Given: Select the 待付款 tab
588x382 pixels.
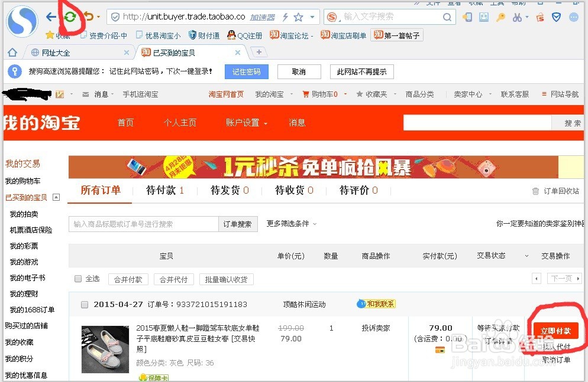Looking at the screenshot, I should point(165,191).
